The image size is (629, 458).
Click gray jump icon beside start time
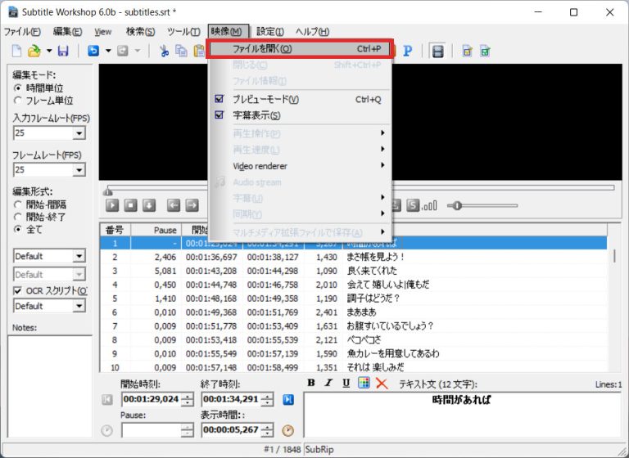[x=107, y=399]
